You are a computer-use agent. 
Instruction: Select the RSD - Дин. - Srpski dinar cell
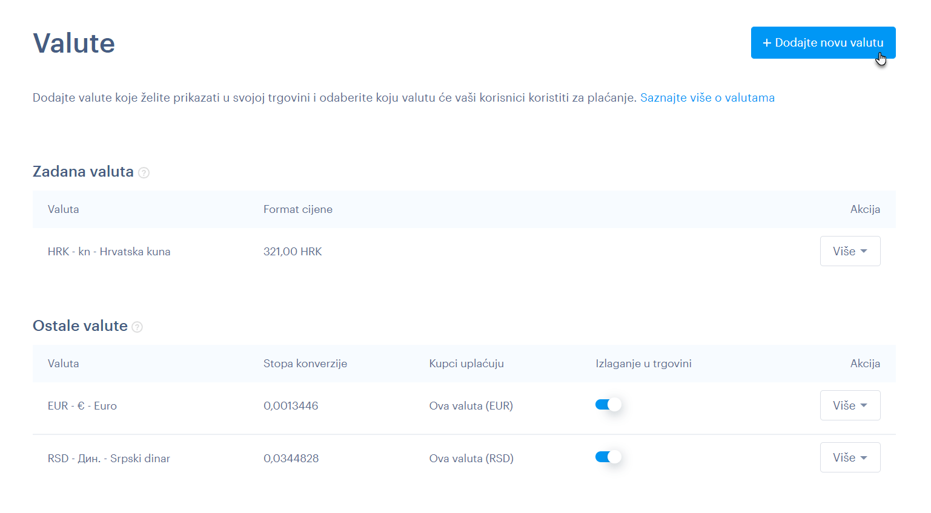coord(109,459)
